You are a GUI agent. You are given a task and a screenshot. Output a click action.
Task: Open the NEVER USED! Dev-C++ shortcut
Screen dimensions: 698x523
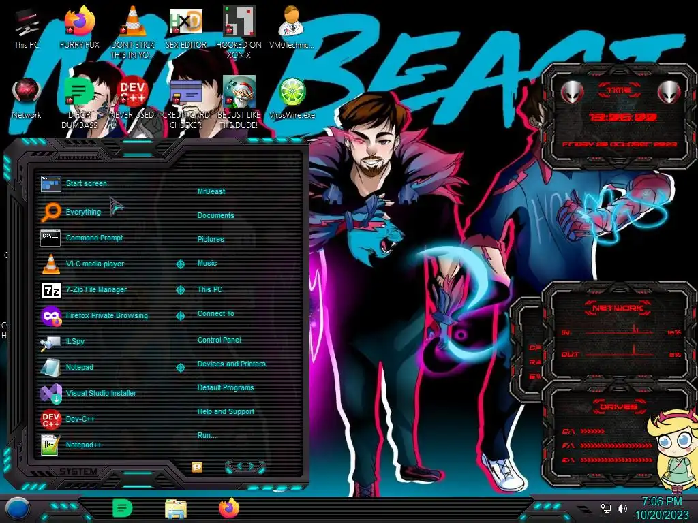pos(133,99)
